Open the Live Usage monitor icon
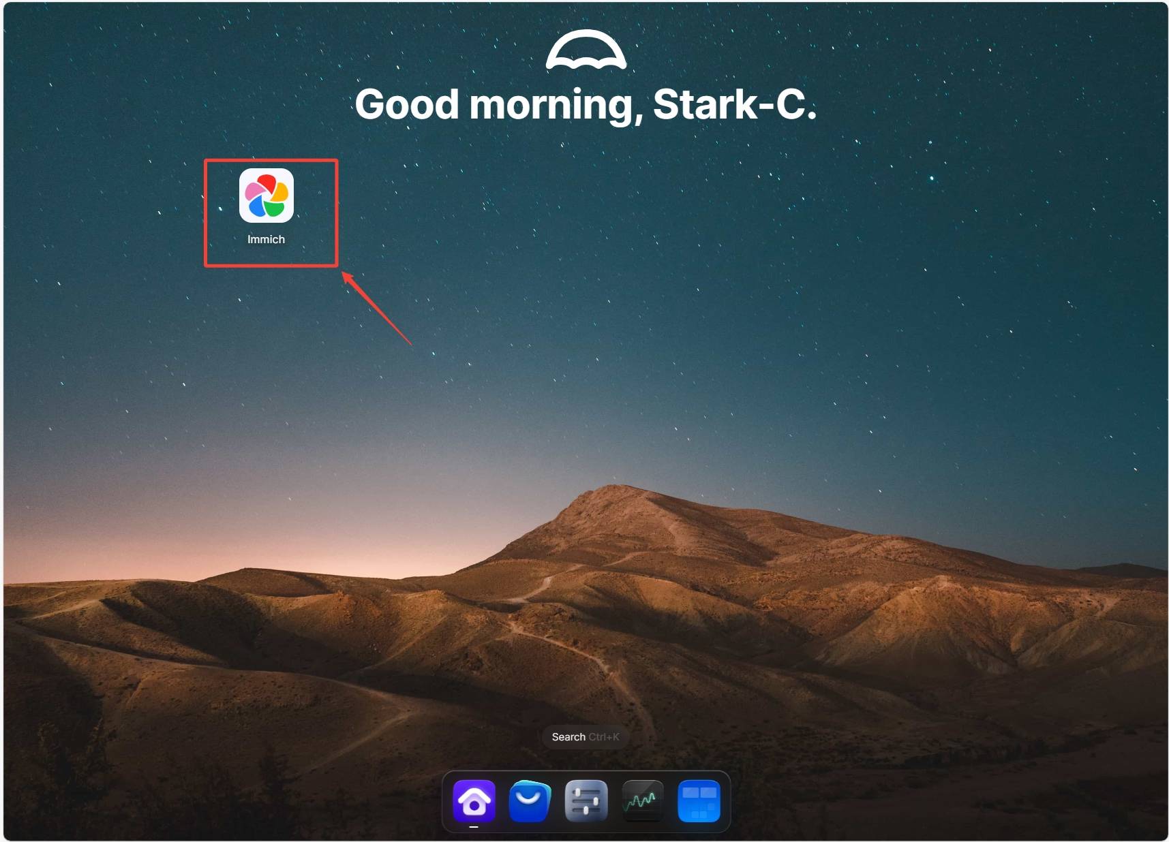1169x842 pixels. click(x=643, y=800)
